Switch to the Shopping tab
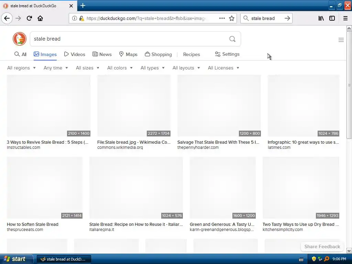Screen dimensions: 352x264 [158, 54]
